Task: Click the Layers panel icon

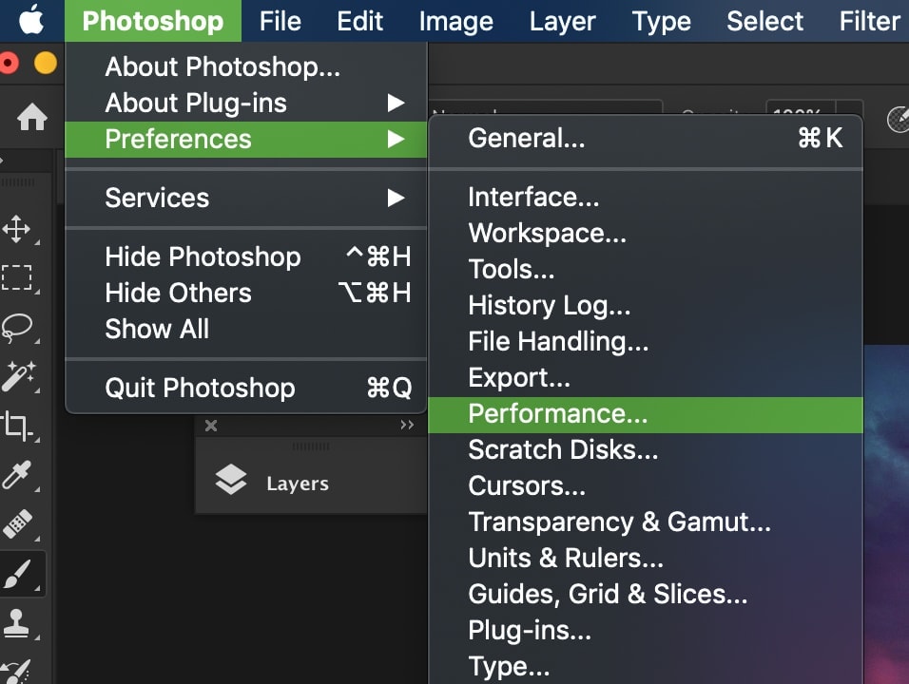Action: tap(231, 480)
